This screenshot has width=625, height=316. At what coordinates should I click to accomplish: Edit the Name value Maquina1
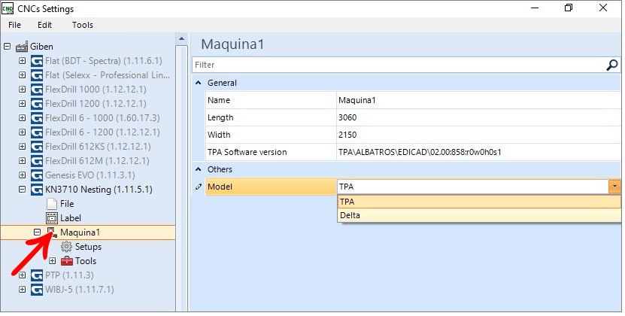pyautogui.click(x=478, y=100)
